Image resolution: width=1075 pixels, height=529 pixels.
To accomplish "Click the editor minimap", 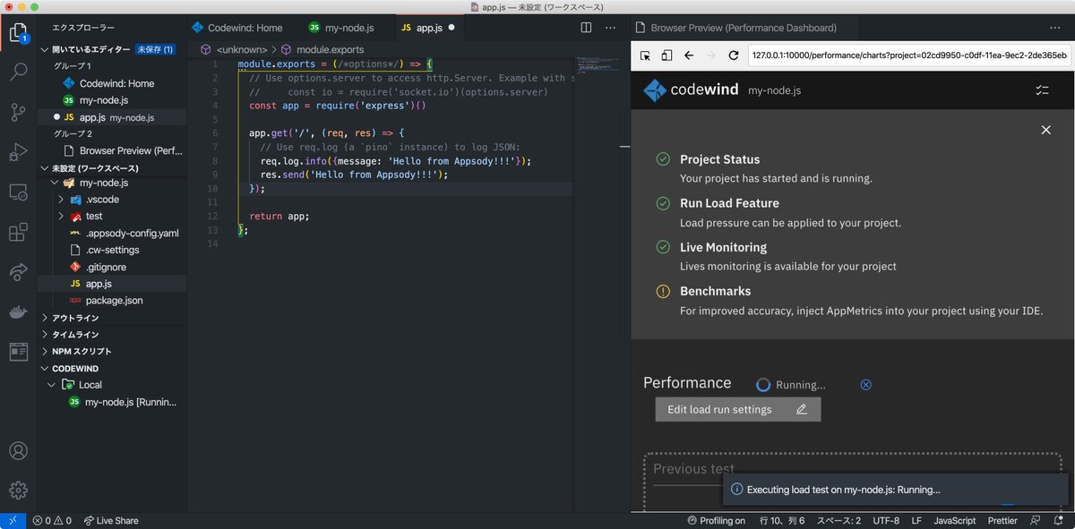I will click(x=600, y=67).
